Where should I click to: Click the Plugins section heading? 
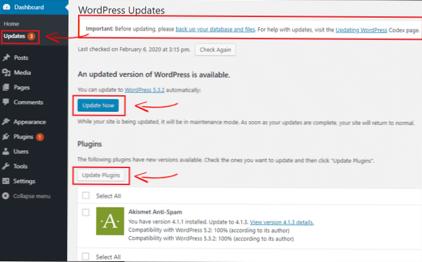(x=89, y=144)
